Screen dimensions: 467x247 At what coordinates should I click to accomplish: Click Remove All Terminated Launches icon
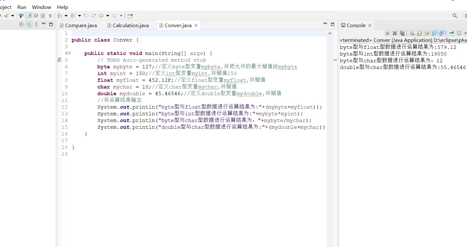402,33
